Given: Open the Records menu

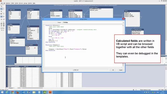Looking at the screenshot, I should coord(21,3).
